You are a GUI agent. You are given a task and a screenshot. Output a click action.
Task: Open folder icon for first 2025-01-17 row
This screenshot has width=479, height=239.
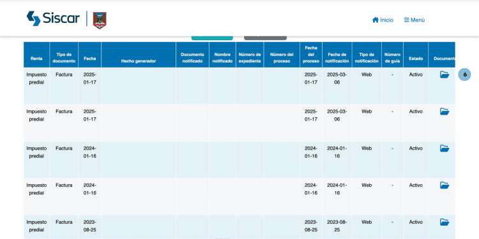445,75
